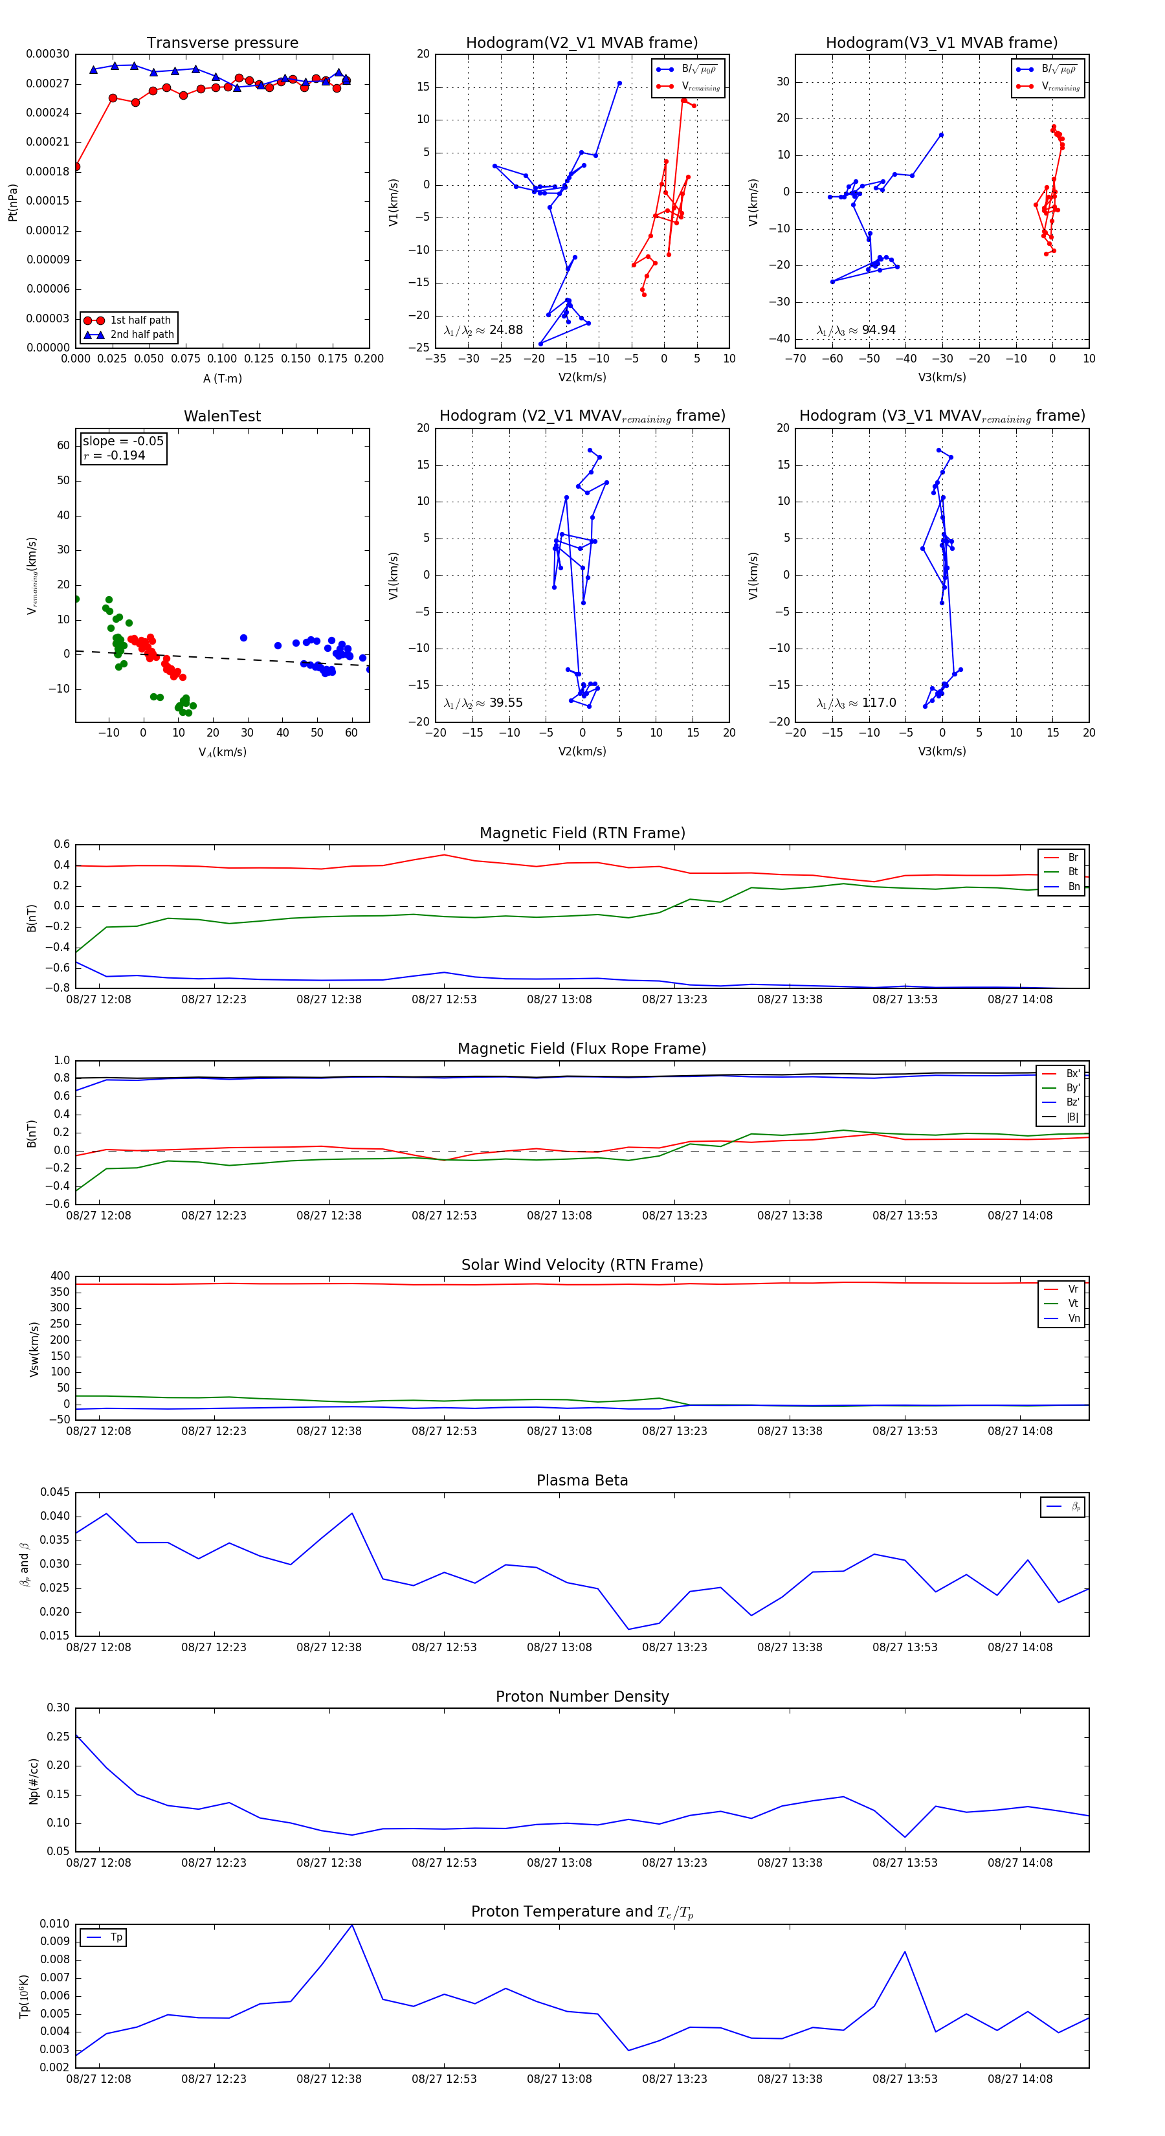1165x2136 pixels.
Task: Click the V3_V1 MVAV remaining frame hodogram title
Action: pos(942,416)
